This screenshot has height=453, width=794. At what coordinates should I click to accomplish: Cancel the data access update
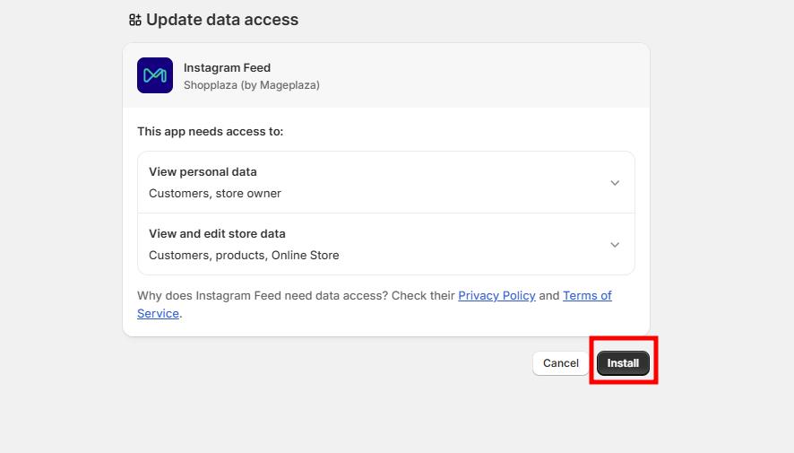(x=561, y=363)
